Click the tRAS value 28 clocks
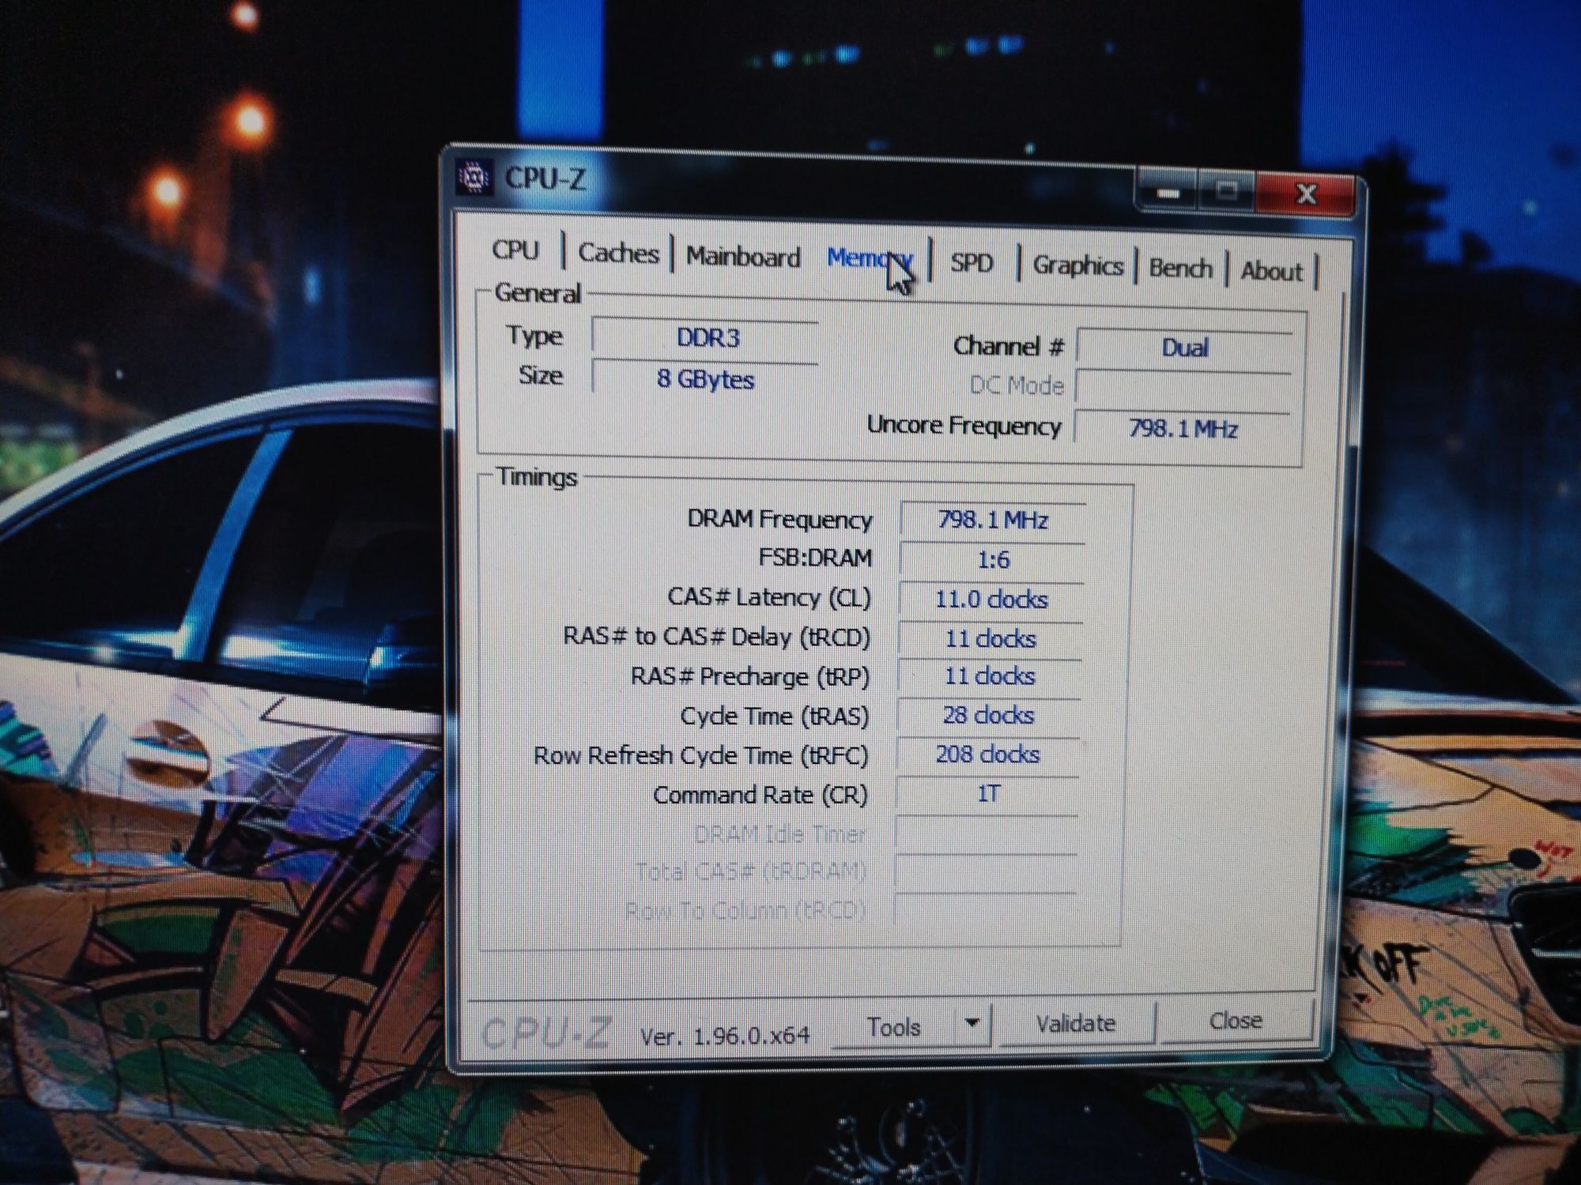Screen dimensions: 1581x1185 (988, 716)
